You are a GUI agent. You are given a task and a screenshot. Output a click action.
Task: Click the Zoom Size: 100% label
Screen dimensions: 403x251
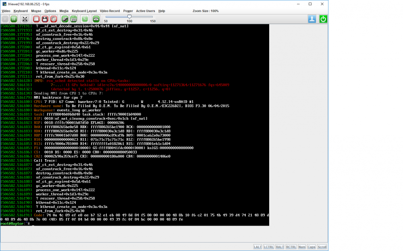pyautogui.click(x=206, y=11)
